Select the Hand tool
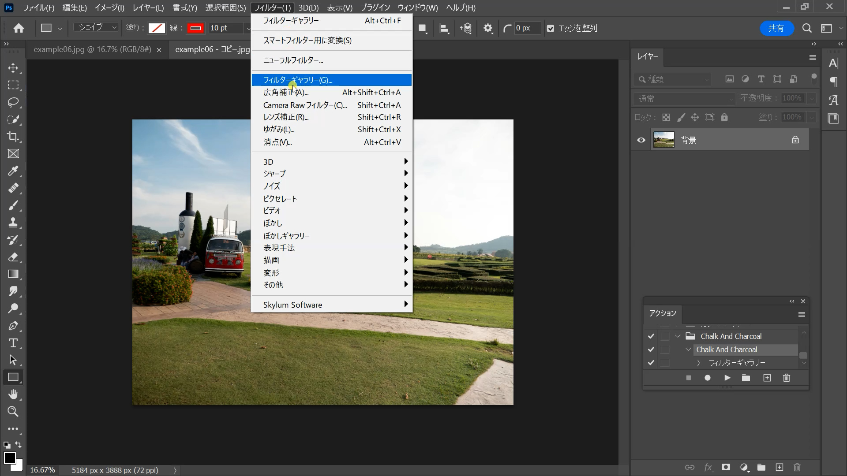This screenshot has width=847, height=476. [13, 394]
